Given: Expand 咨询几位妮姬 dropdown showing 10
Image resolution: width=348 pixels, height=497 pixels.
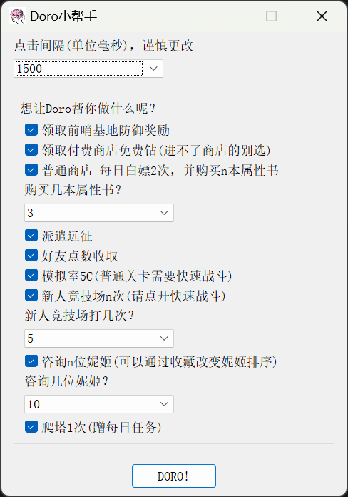Looking at the screenshot, I should coord(99,404).
